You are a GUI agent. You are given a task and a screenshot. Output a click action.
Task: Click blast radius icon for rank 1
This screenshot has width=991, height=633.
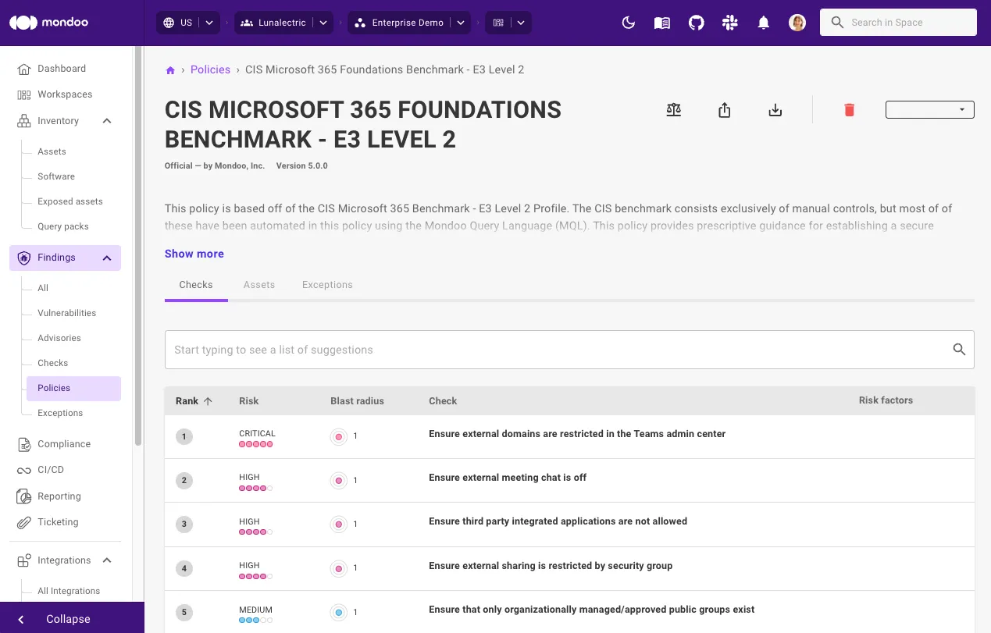point(339,436)
